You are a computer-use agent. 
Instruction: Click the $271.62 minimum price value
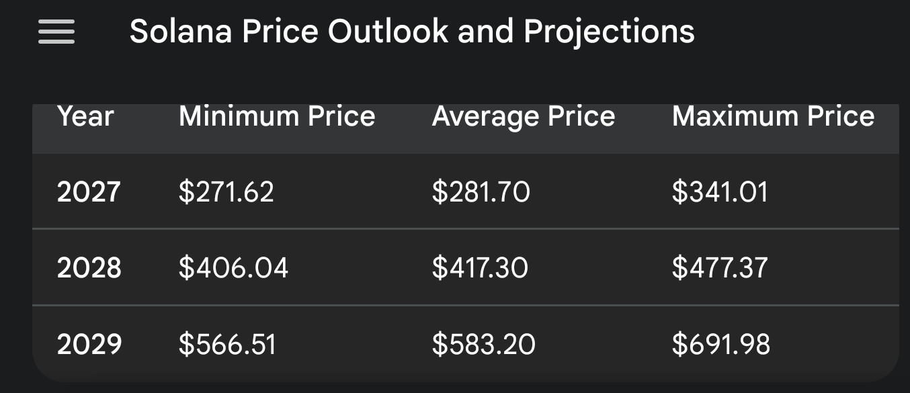(x=226, y=192)
